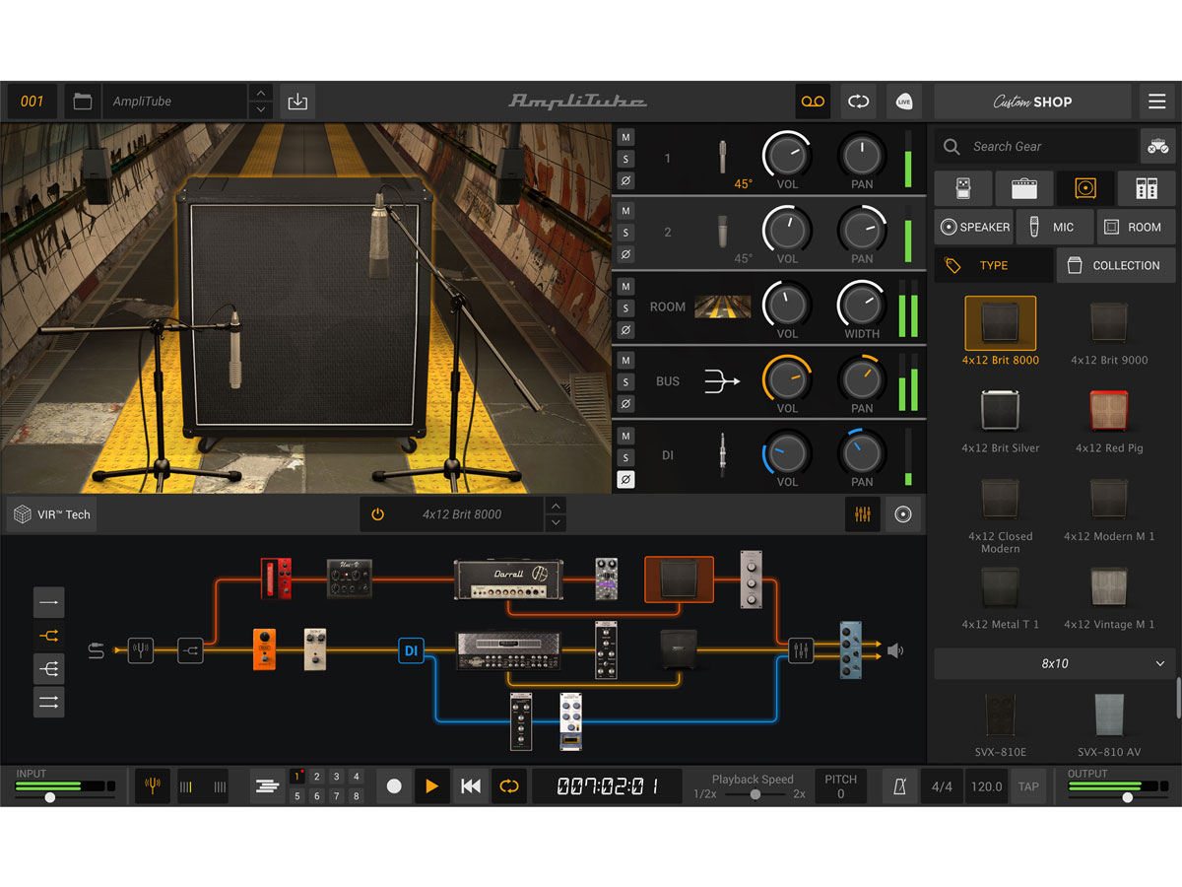The width and height of the screenshot is (1182, 887).
Task: Select the red pedal in the upper chain
Action: tap(276, 579)
